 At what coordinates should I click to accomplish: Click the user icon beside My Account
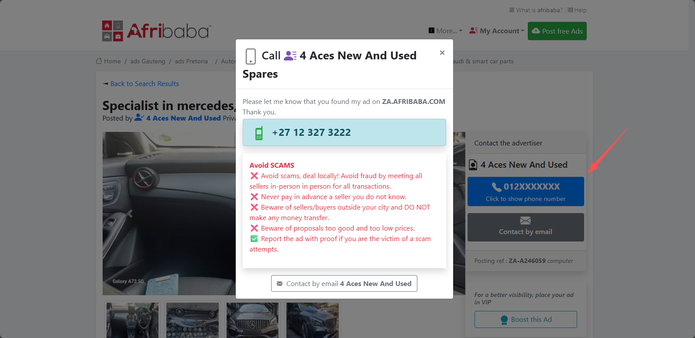[x=473, y=31]
